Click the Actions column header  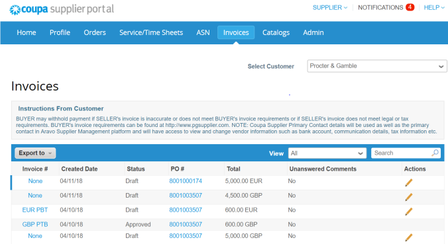click(415, 169)
